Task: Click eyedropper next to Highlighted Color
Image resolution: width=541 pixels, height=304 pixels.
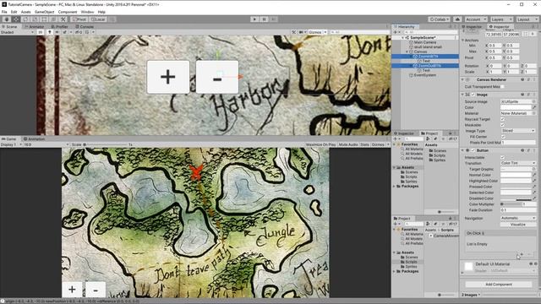Action: tap(533, 181)
